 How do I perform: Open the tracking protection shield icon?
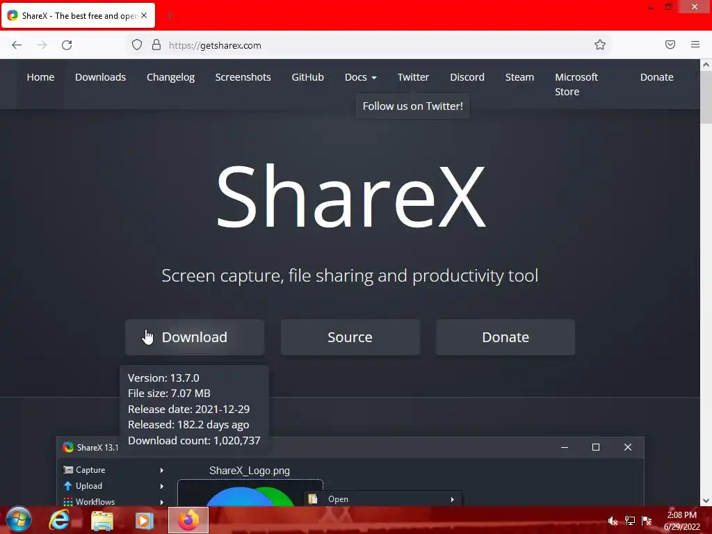pos(137,45)
